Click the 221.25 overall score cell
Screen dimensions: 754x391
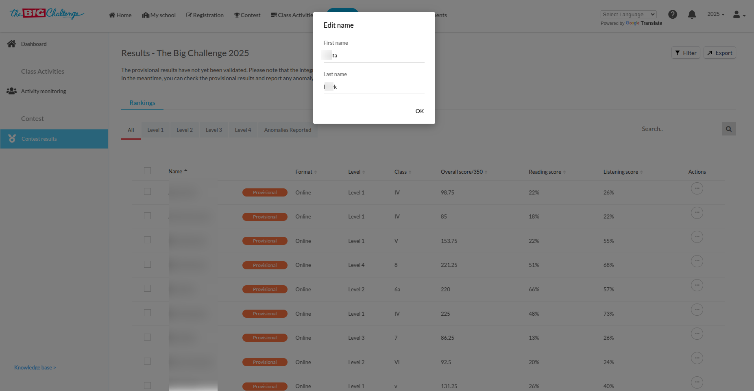pyautogui.click(x=449, y=265)
